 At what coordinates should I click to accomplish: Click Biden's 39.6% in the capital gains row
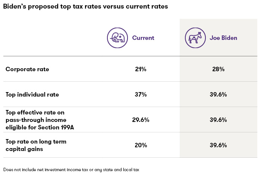(218, 145)
